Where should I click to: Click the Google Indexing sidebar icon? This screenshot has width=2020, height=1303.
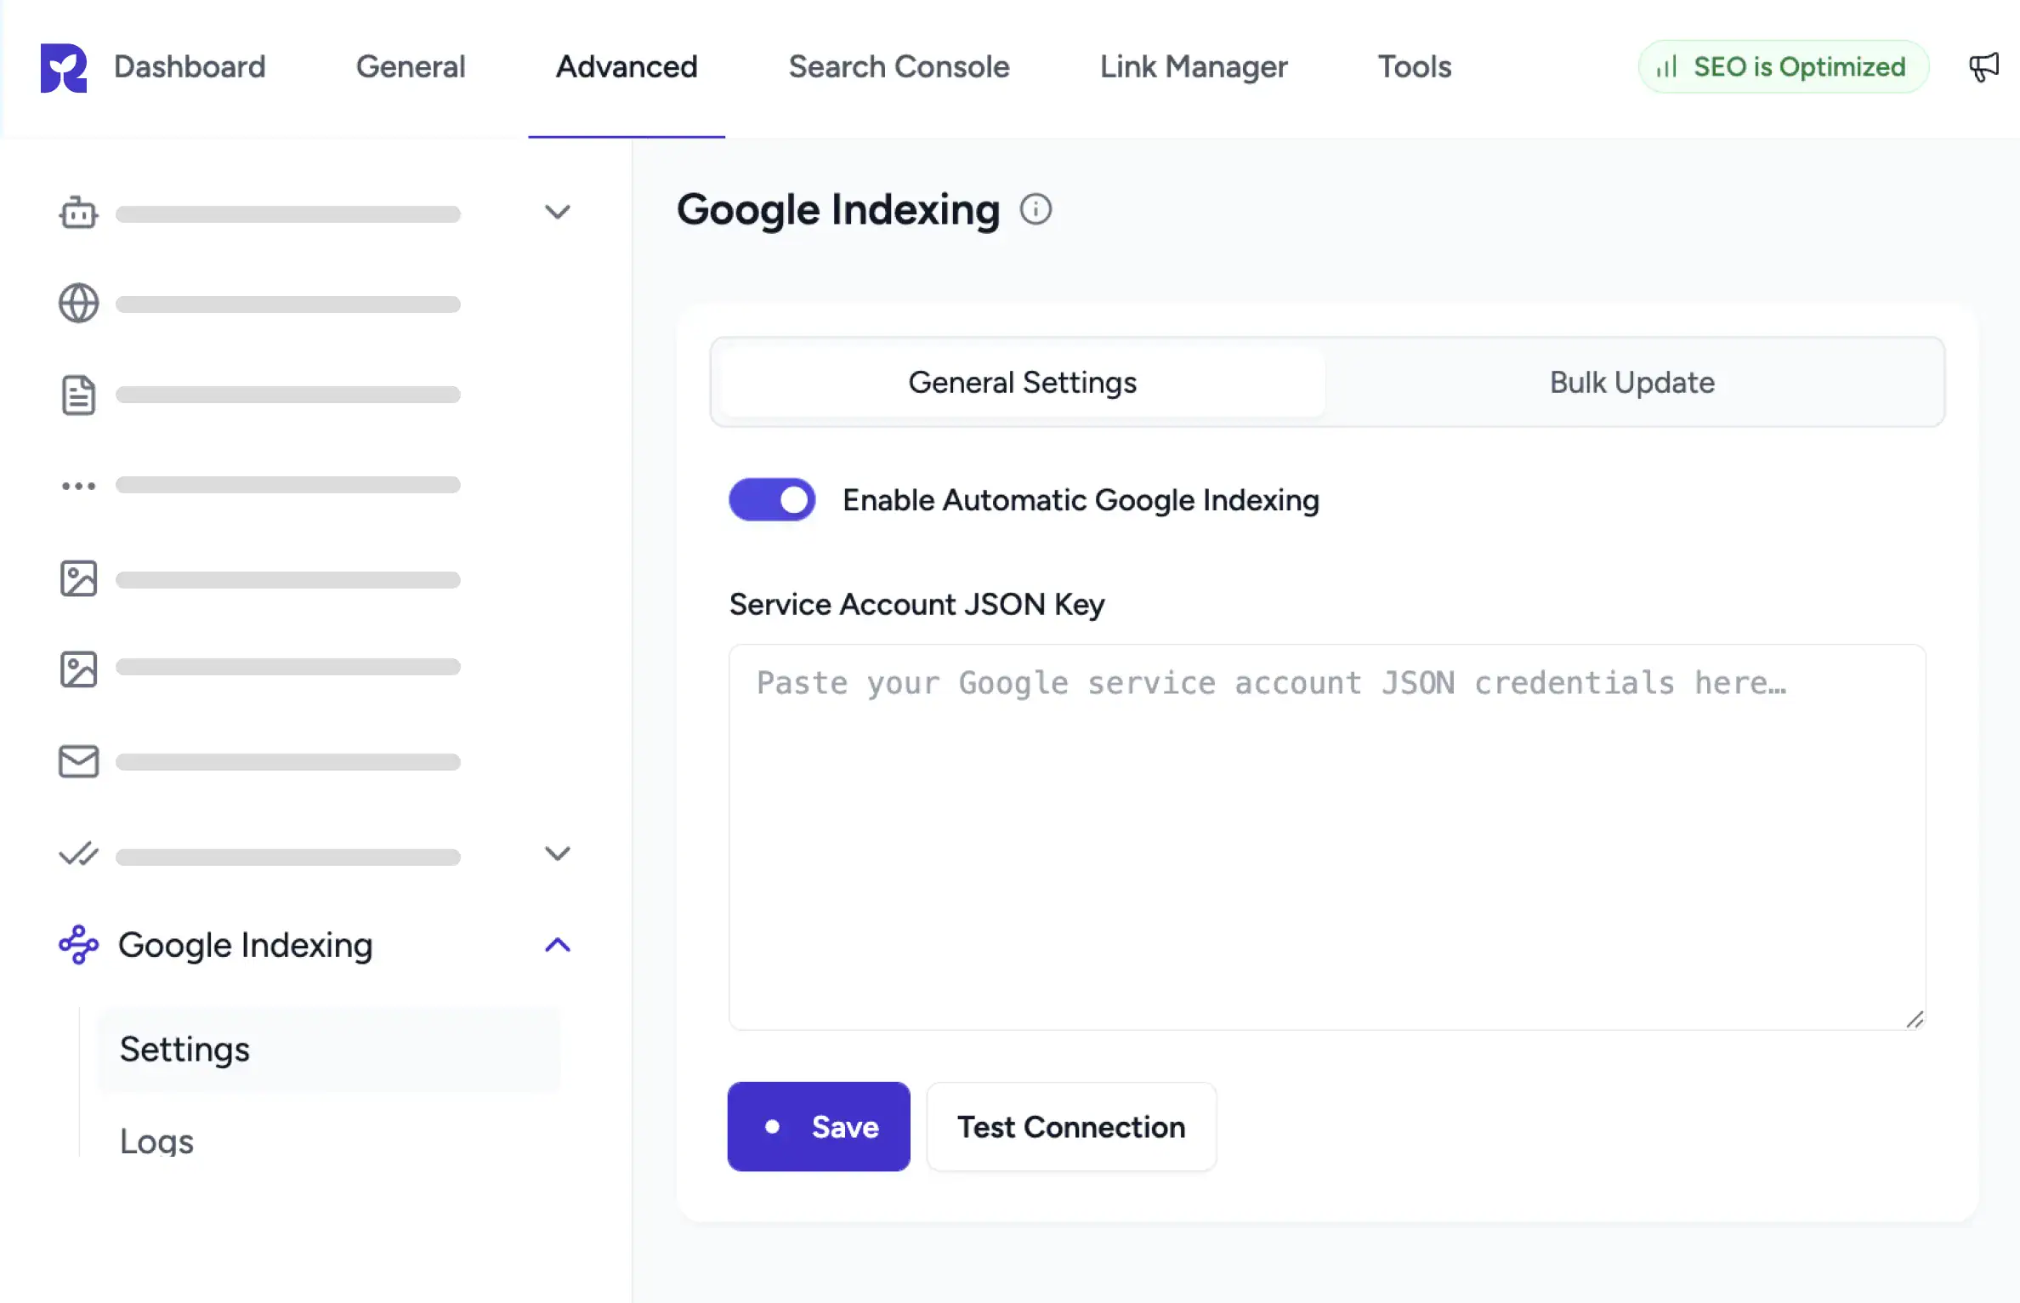click(x=78, y=944)
